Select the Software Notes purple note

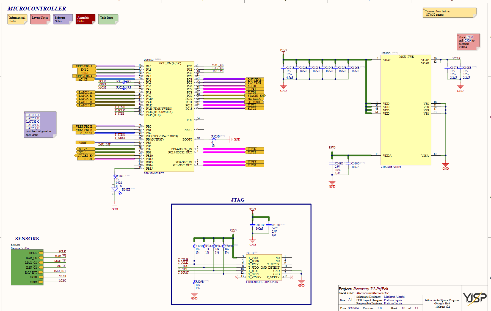63,19
